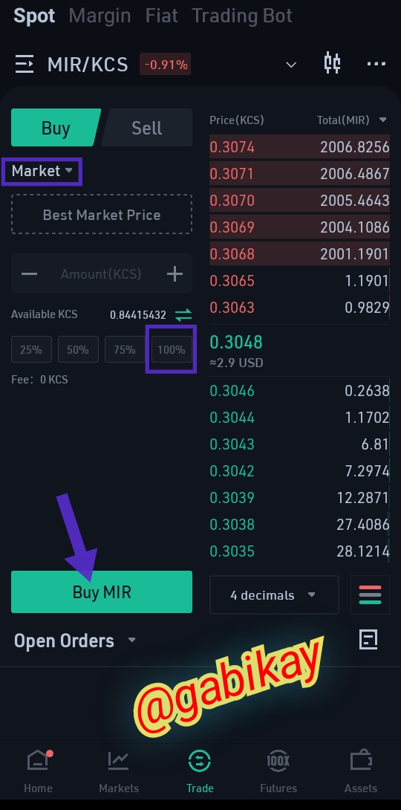Screen dimensions: 401x810
Task: Tap the total amount 28.1214
Action: [363, 551]
